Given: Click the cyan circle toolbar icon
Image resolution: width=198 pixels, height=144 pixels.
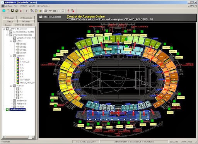Looking at the screenshot, I should [x=4, y=11].
